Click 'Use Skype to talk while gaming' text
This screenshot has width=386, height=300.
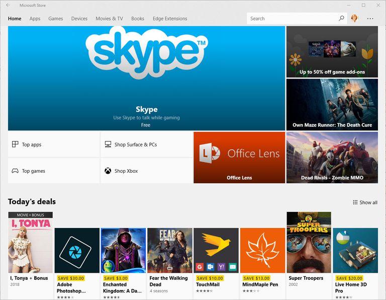pos(146,118)
